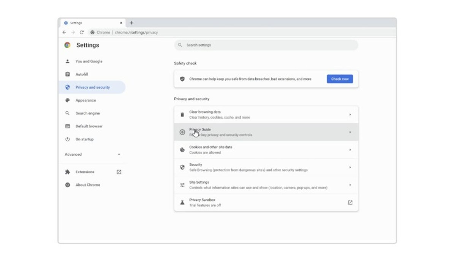Click the Appearance palette icon
Image resolution: width=456 pixels, height=256 pixels.
pyautogui.click(x=68, y=101)
